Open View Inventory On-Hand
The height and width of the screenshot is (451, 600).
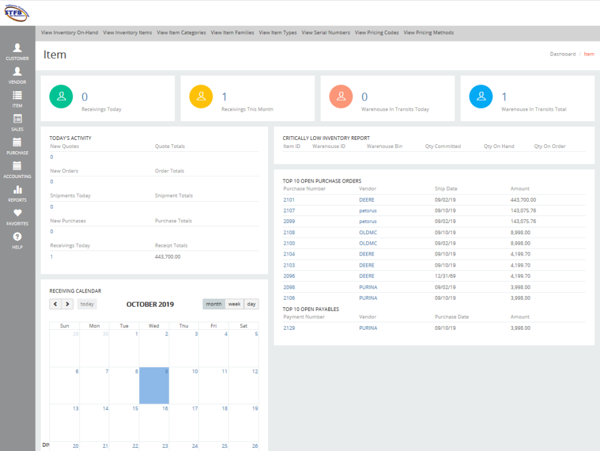pos(69,32)
